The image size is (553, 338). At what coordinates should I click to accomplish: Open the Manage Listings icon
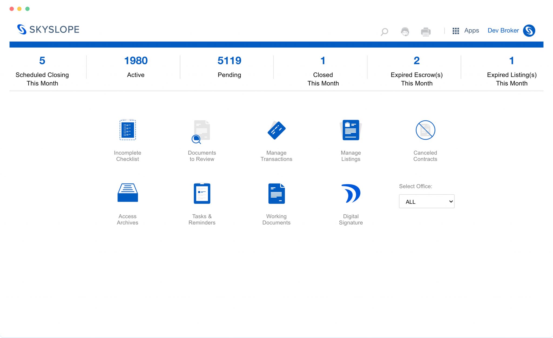pos(350,130)
